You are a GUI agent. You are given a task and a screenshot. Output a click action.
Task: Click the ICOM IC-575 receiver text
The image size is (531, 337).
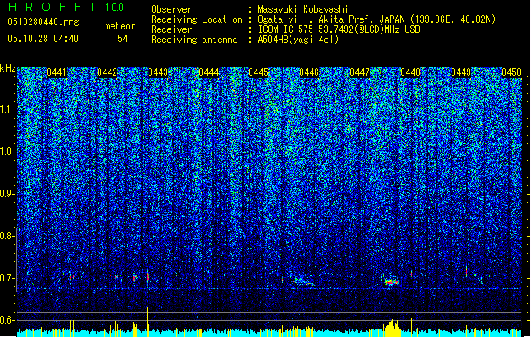tap(339, 29)
